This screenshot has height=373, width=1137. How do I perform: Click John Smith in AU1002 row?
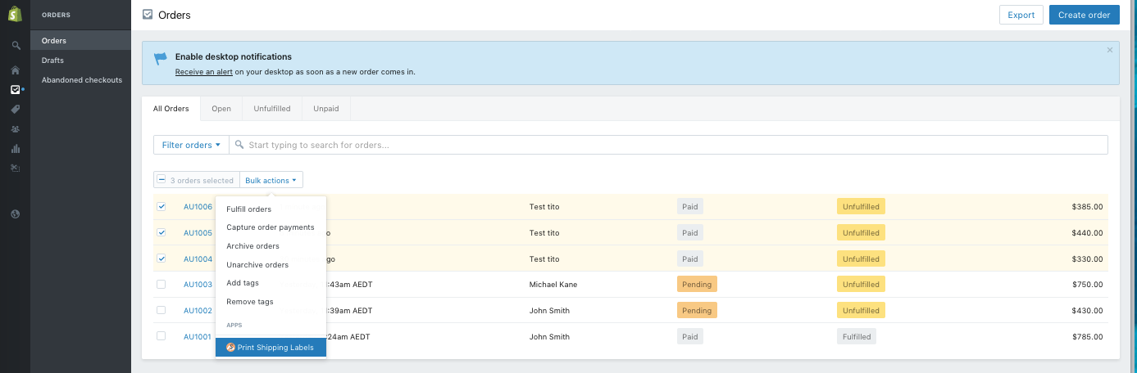click(x=549, y=311)
